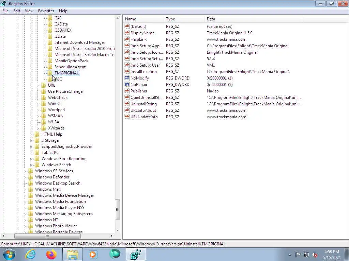Screen dimensions: 349x261
Task: Click the '5.1.4' data value
Action: 211,59
